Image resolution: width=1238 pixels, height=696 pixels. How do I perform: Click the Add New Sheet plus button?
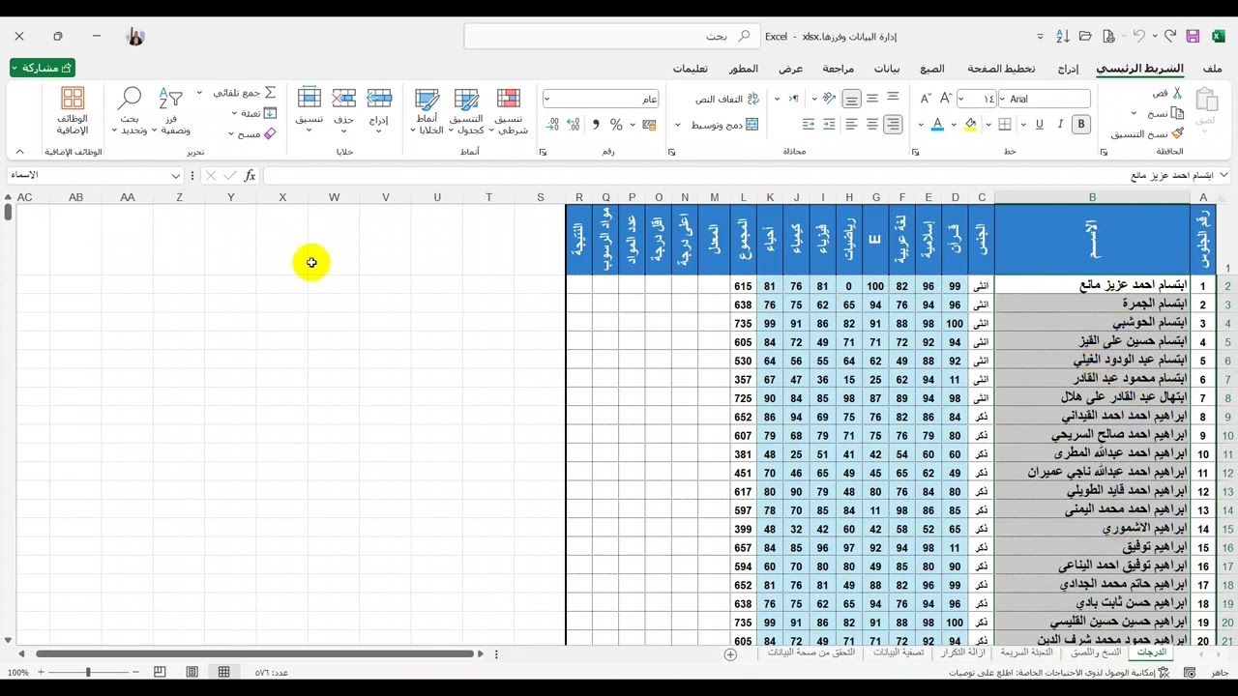coord(731,654)
